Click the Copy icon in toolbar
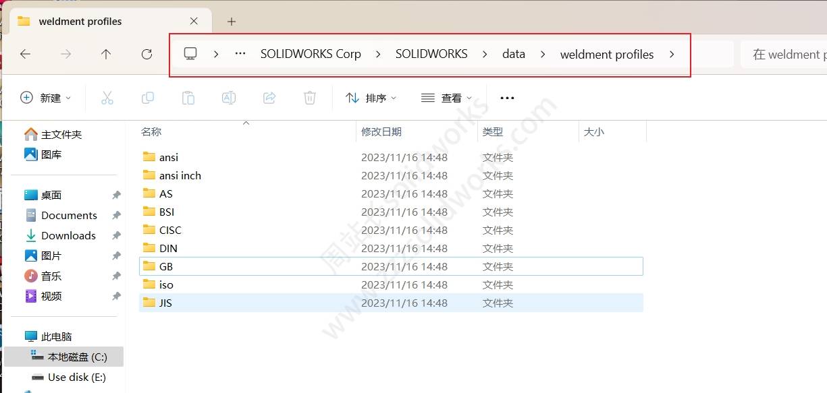This screenshot has height=393, width=827. pos(148,98)
